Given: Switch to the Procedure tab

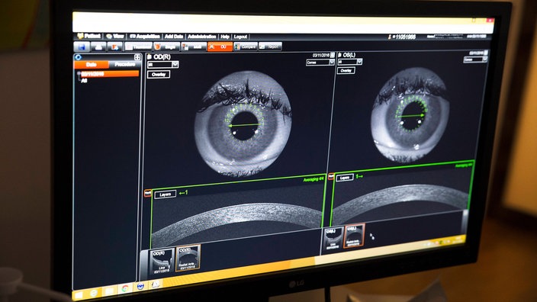Looking at the screenshot, I should pos(124,64).
